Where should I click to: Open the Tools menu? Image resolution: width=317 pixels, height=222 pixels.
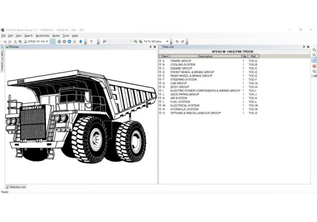pyautogui.click(x=66, y=35)
